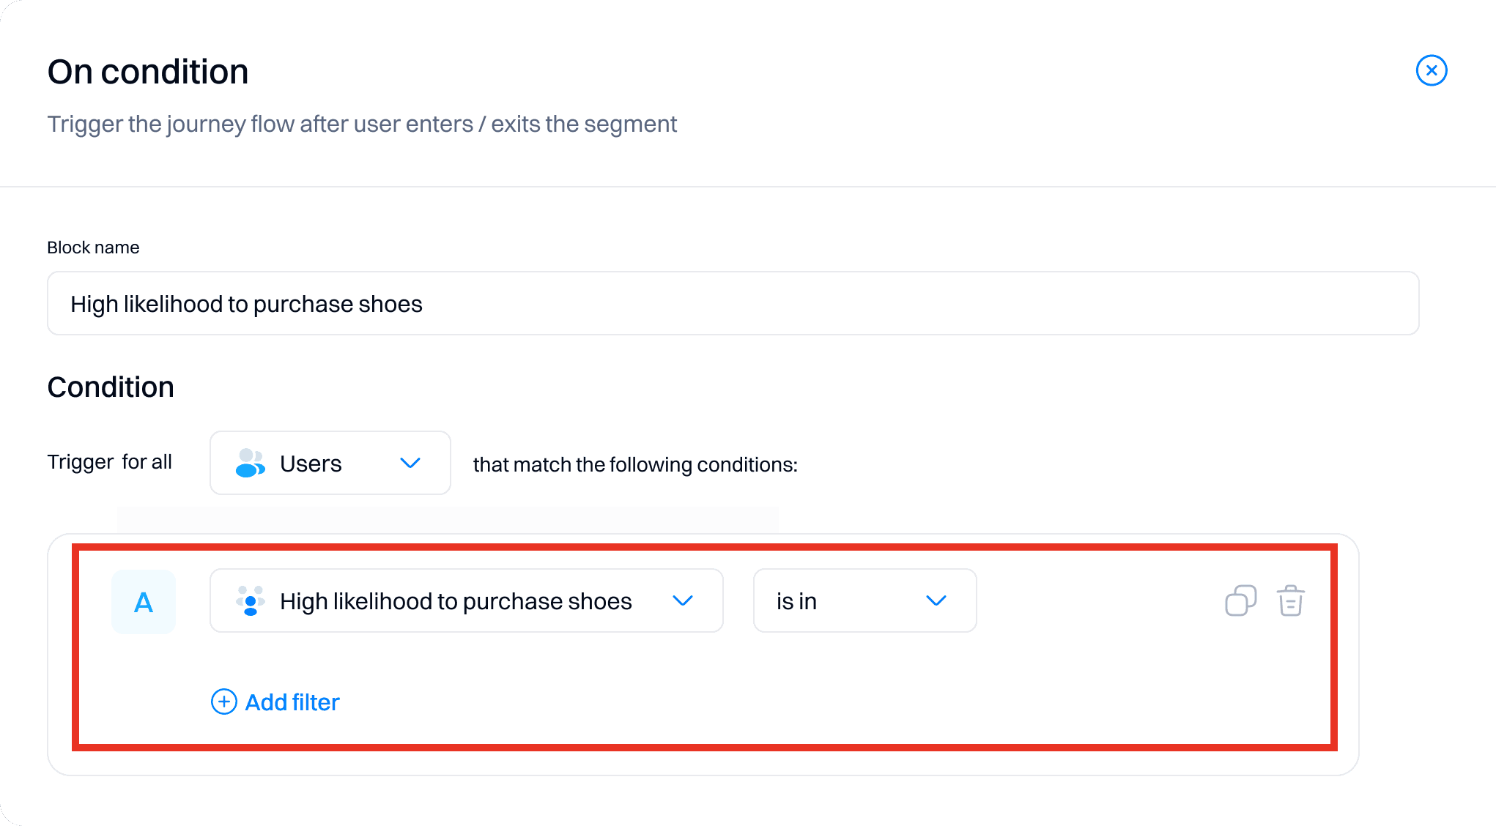Click the Block name label
Image resolution: width=1496 pixels, height=826 pixels.
[x=93, y=248]
